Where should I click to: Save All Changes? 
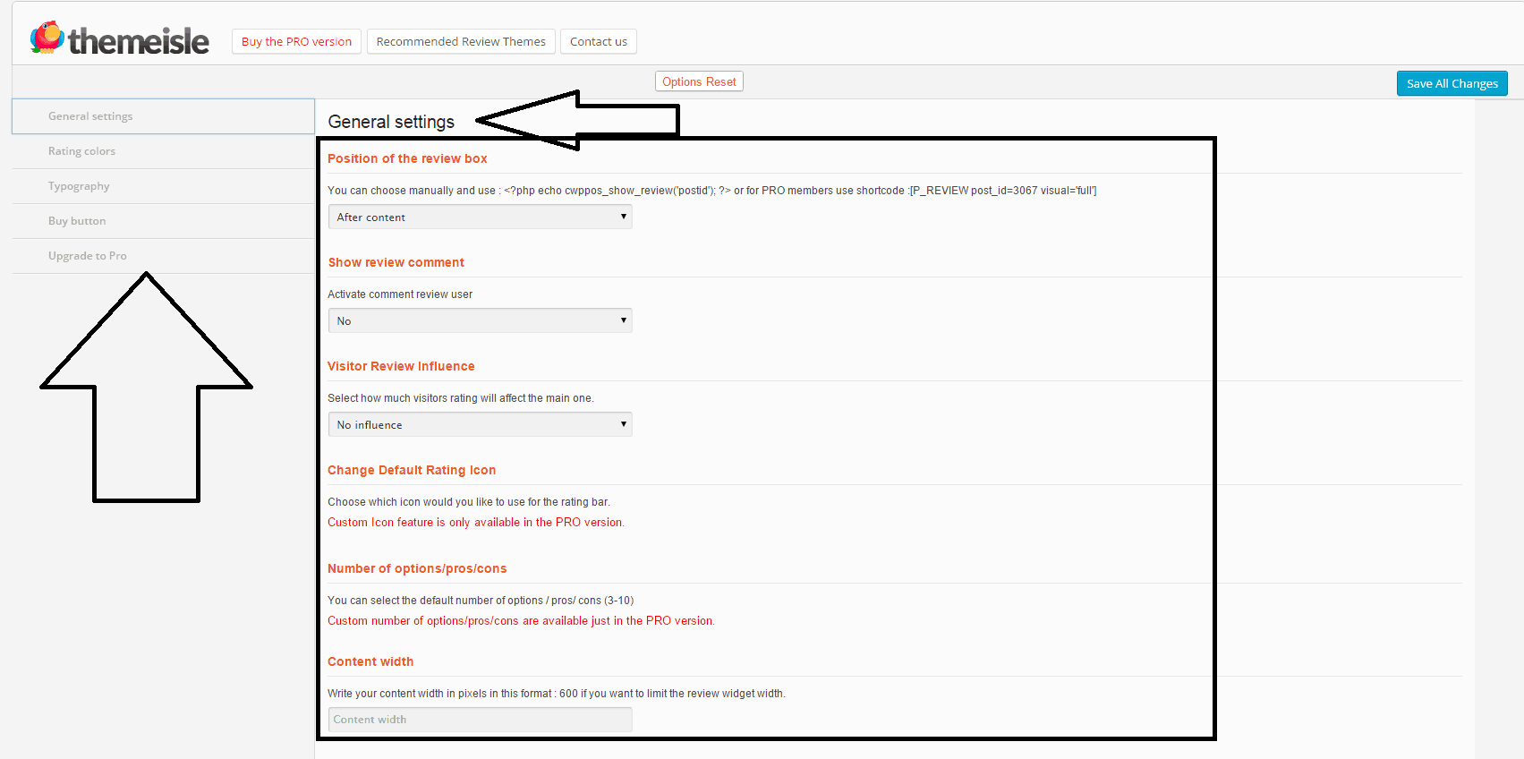1452,83
